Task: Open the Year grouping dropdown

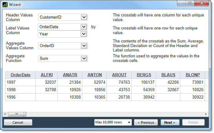Action: coord(63,34)
